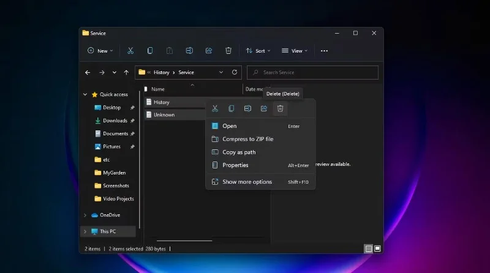Collapse the Quick access tree node

point(85,94)
